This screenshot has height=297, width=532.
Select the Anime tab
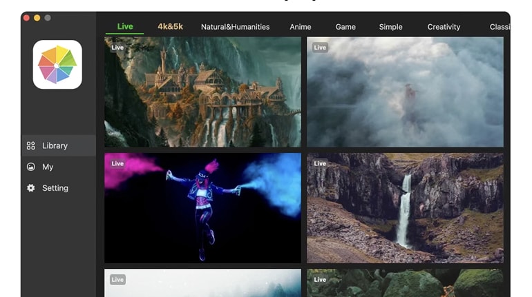pos(301,27)
